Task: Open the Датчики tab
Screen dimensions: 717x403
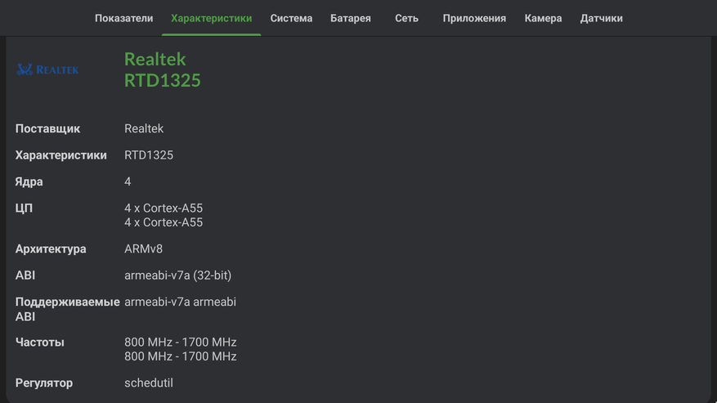Action: click(x=601, y=18)
